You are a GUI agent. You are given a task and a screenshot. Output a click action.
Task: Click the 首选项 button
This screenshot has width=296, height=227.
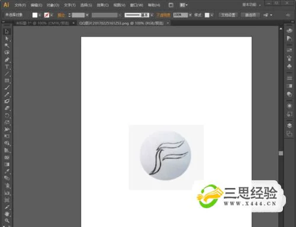pyautogui.click(x=250, y=15)
